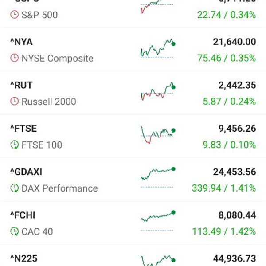The height and width of the screenshot is (266, 266).
Task: Click the green clock icon beside DAX Performance
Action: (14, 188)
